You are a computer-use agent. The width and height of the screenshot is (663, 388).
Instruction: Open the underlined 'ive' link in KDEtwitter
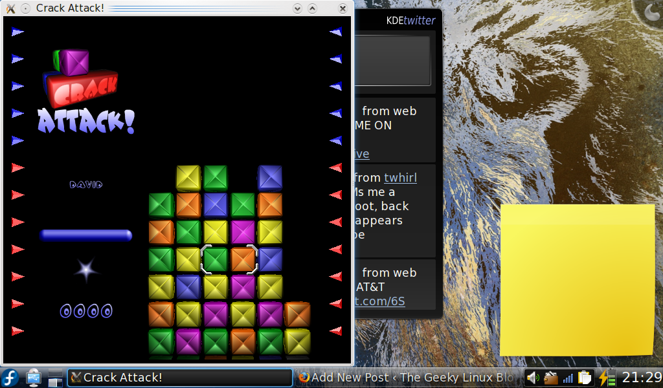pos(361,154)
